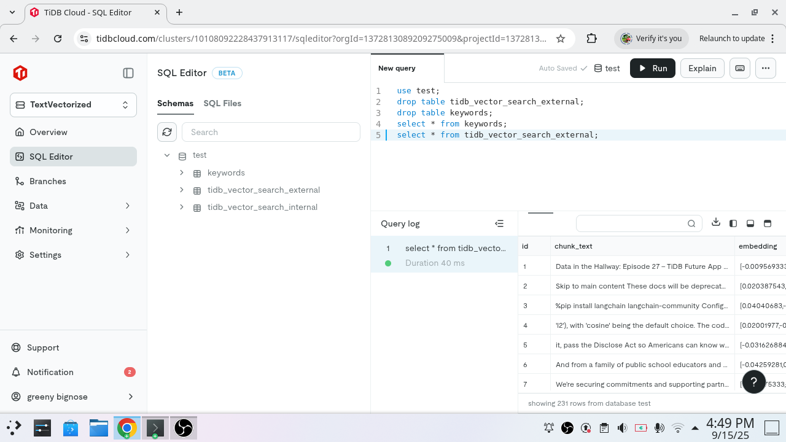Screen dimensions: 786x442
Task: Open the greeny bignose account menu
Action: 73,397
